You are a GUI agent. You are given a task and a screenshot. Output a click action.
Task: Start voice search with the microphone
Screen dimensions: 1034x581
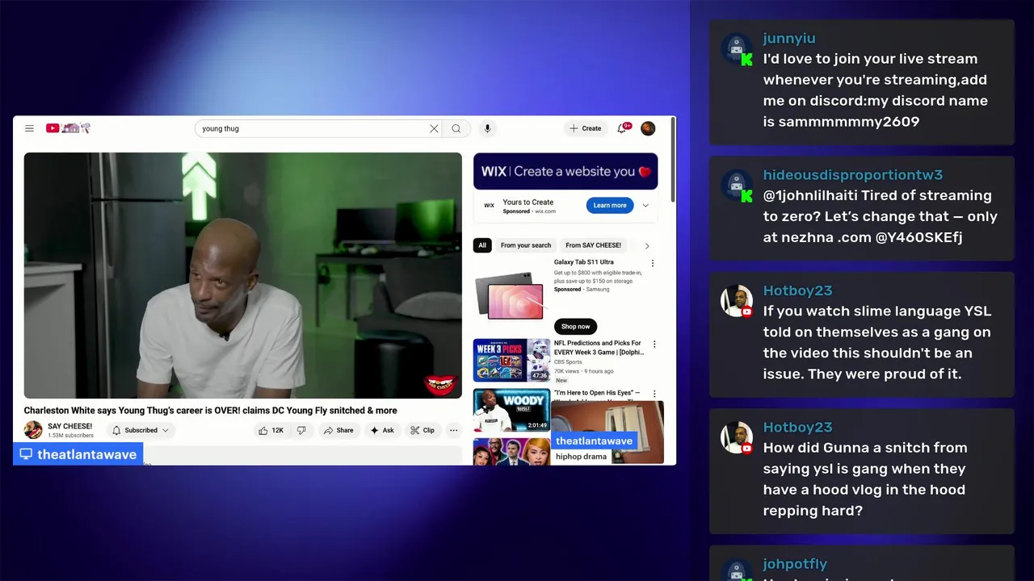(487, 128)
